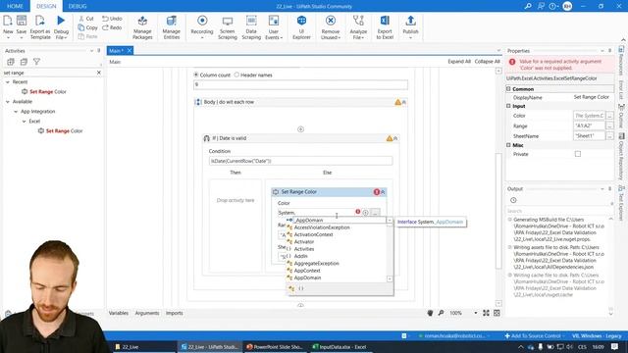The image size is (628, 353).
Task: Click the Color expression field in activity
Action: tap(316, 213)
